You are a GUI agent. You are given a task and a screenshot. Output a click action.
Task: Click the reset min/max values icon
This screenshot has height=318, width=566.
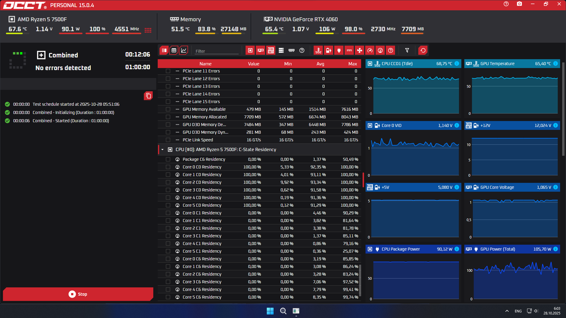tap(423, 50)
